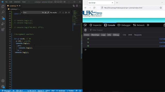Switch to the Debugger devtools tab

click(x=124, y=25)
